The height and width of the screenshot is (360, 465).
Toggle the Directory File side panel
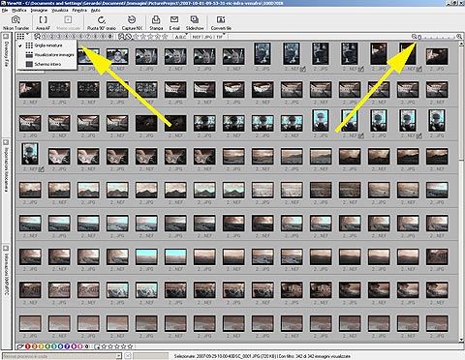pyautogui.click(x=6, y=50)
